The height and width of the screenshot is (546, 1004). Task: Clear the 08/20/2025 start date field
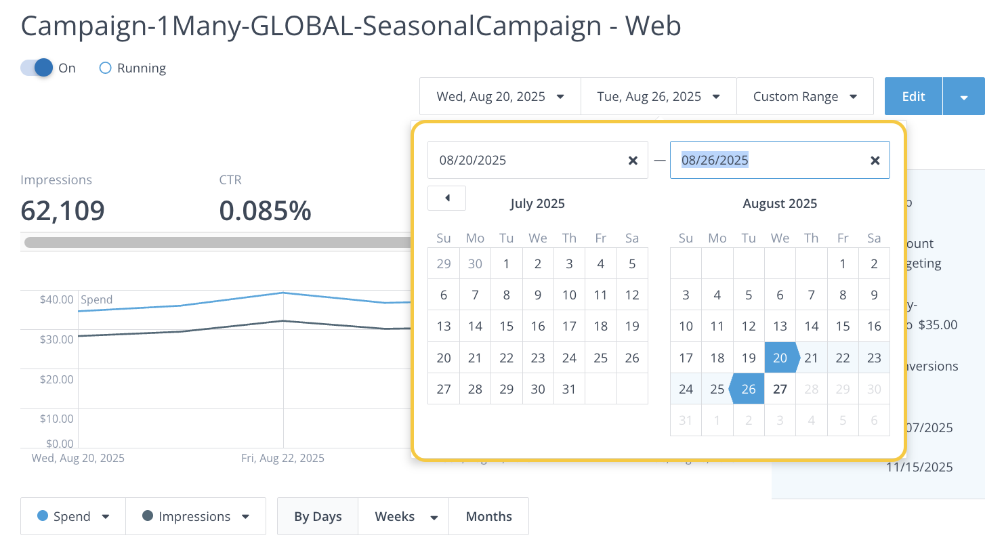[x=633, y=161]
